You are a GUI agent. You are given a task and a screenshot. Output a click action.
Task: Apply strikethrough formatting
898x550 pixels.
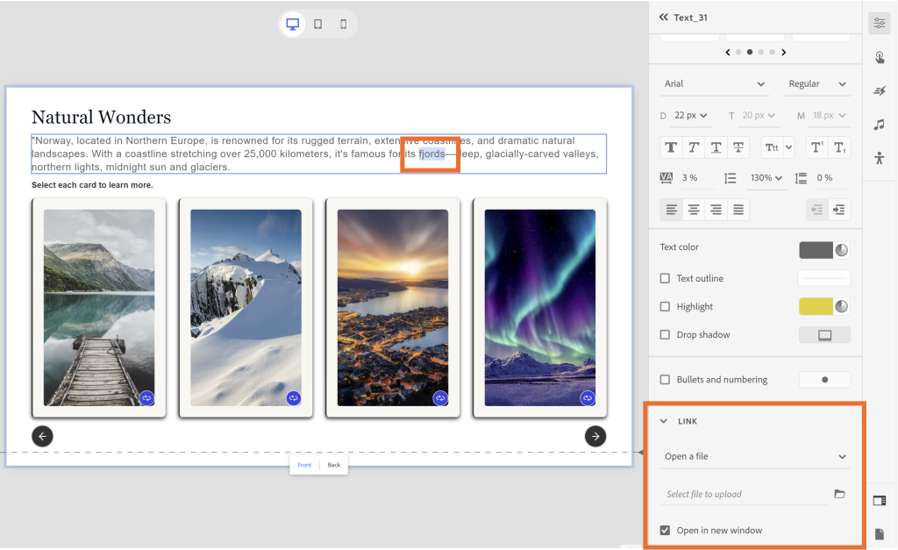(737, 146)
